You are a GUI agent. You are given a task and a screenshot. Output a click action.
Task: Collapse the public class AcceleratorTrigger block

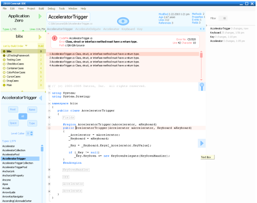[x=49, y=111]
